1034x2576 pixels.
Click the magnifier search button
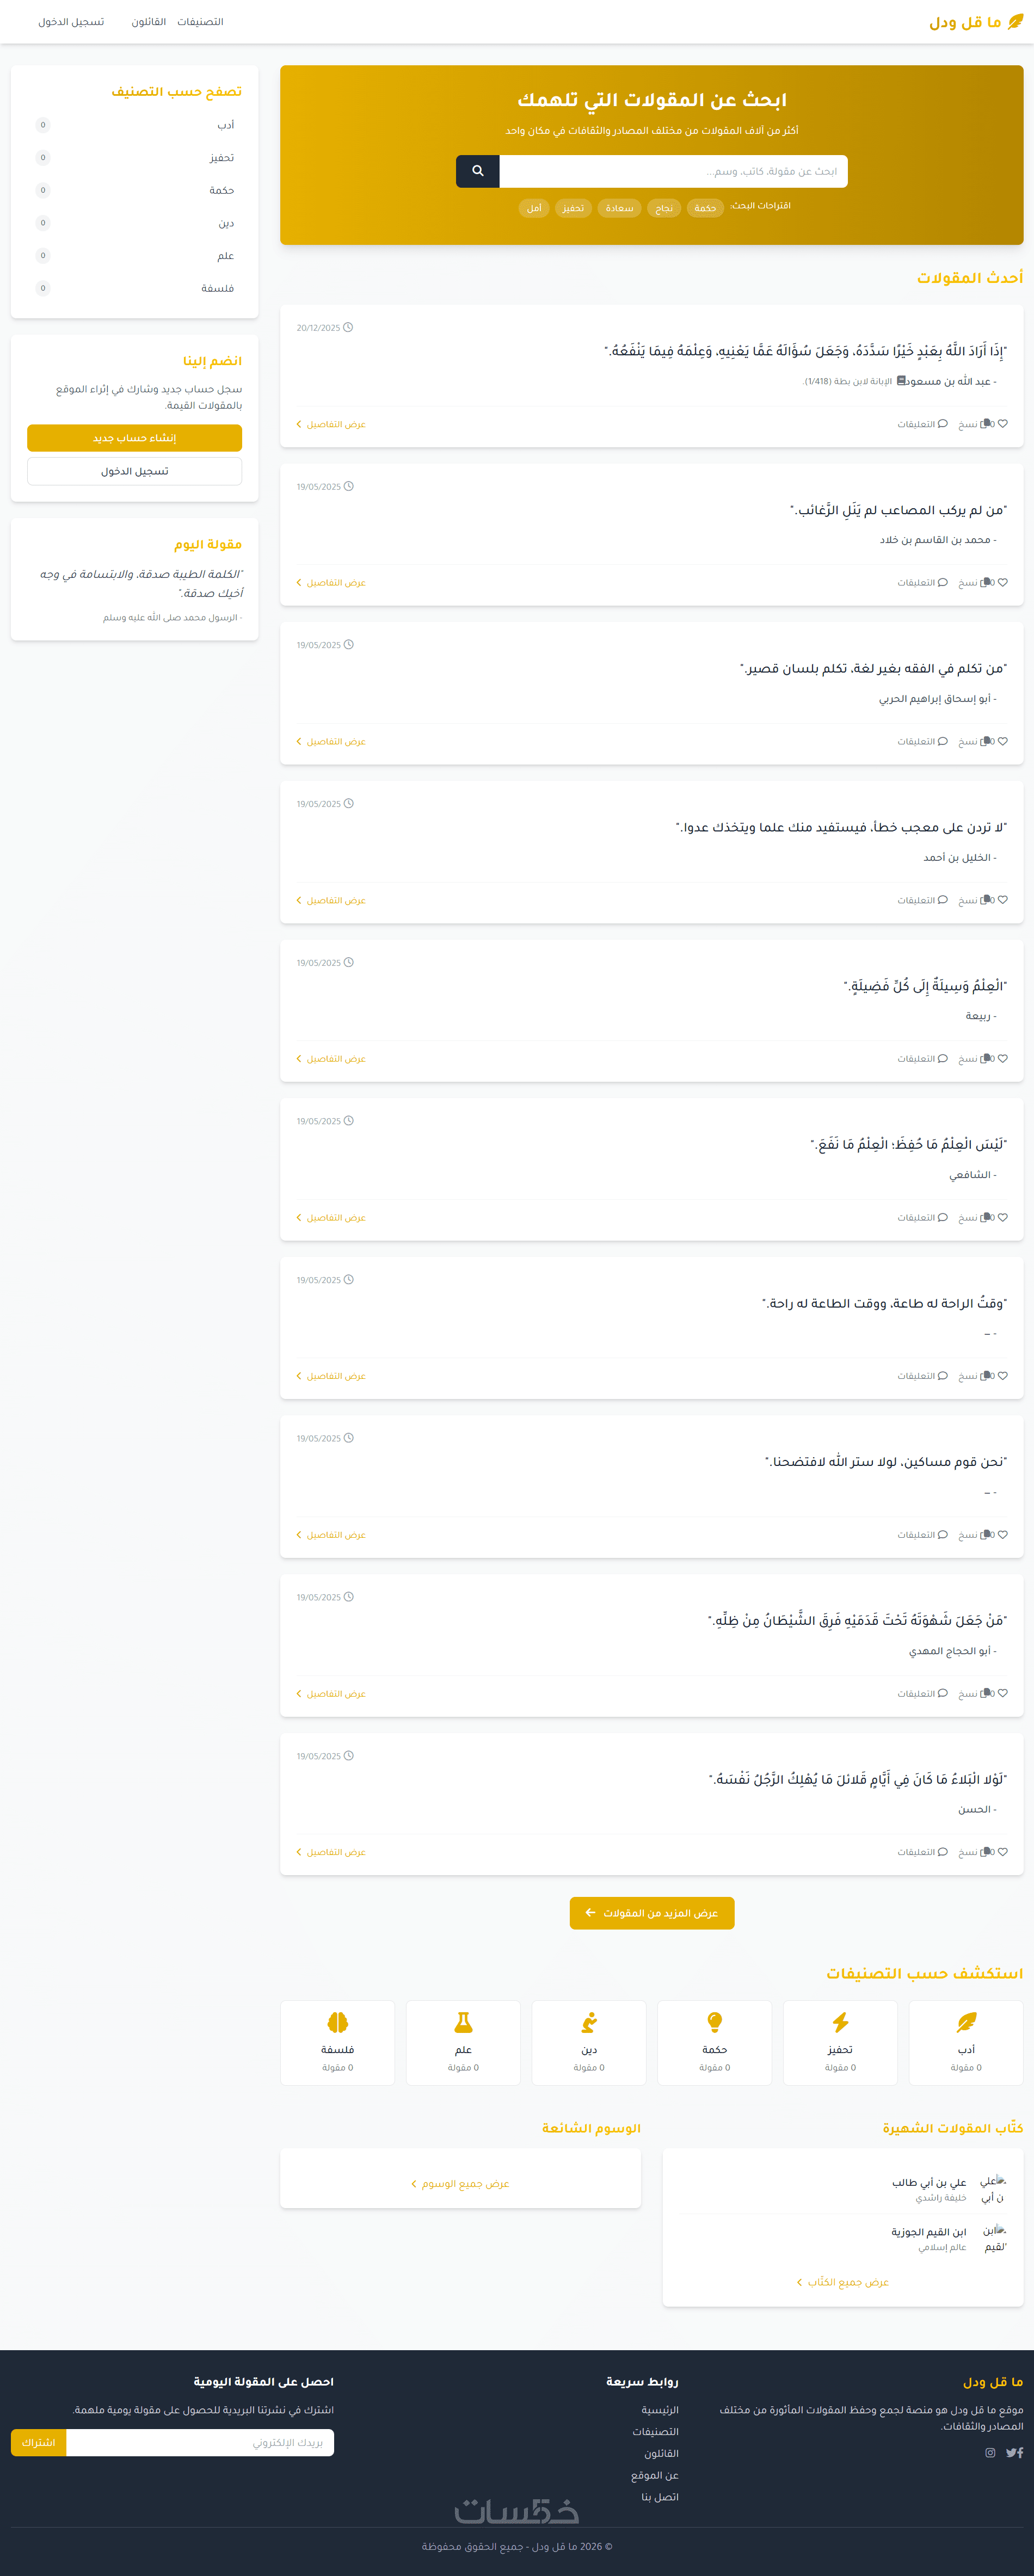(477, 171)
